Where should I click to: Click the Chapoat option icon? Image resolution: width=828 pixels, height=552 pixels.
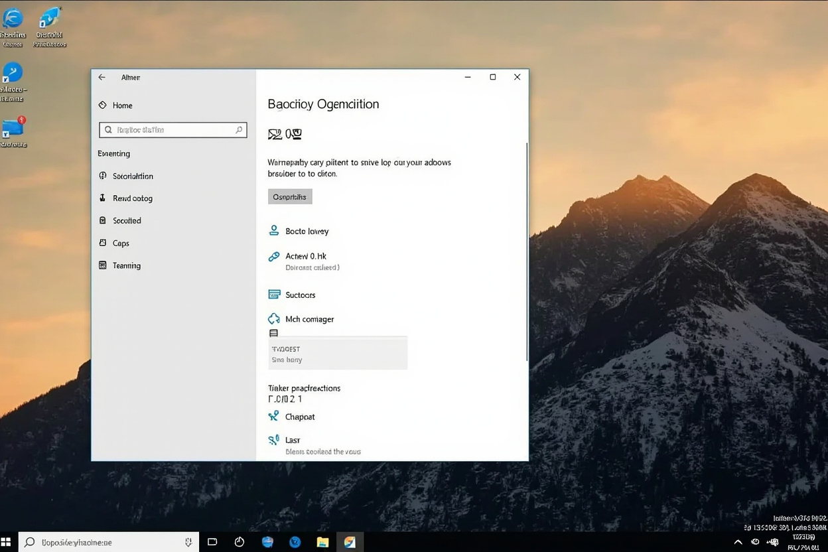point(273,416)
